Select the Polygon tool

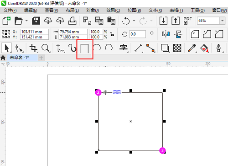pyautogui.click(x=109, y=48)
